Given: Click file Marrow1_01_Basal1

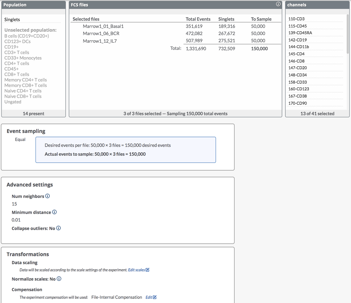Looking at the screenshot, I should click(x=103, y=26).
